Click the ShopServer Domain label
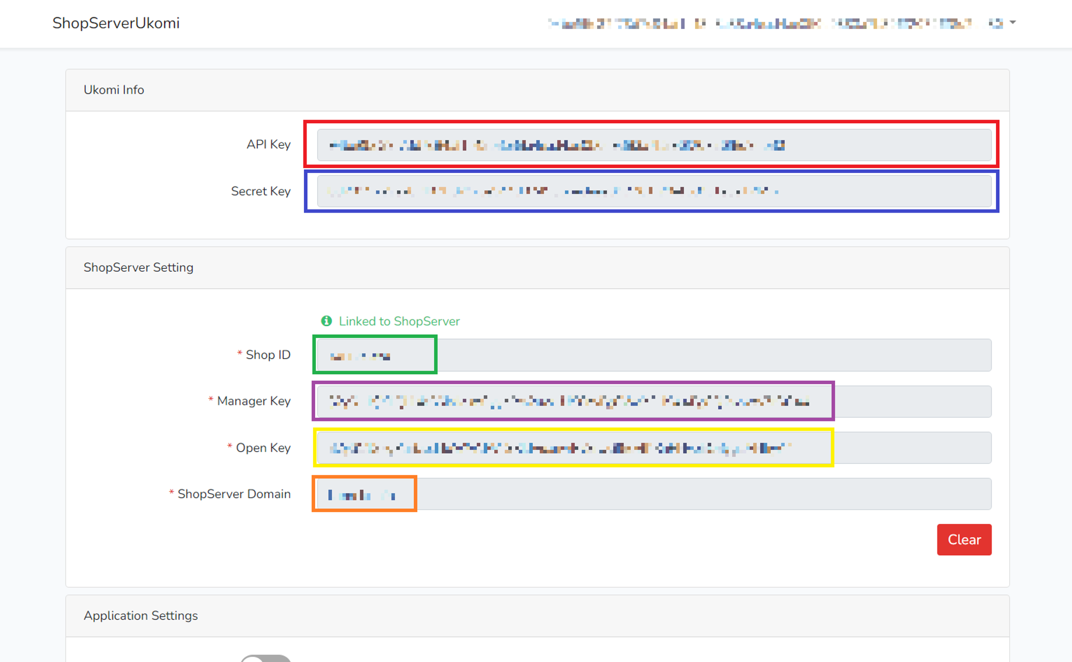This screenshot has height=662, width=1072. point(234,494)
